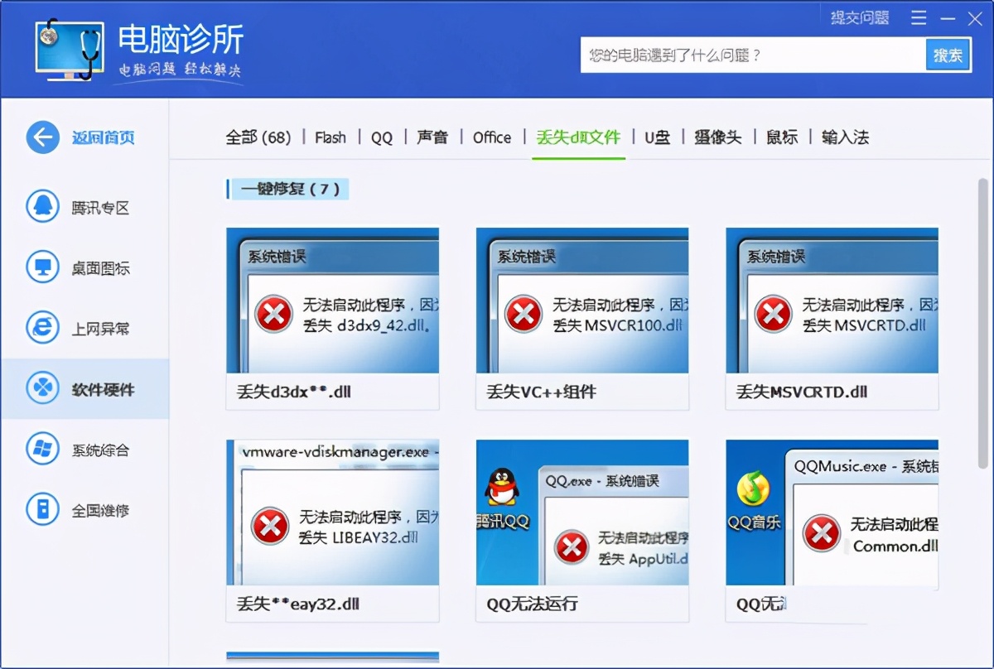The width and height of the screenshot is (994, 669).
Task: Open the 软件硬件 section icon
Action: click(x=42, y=388)
